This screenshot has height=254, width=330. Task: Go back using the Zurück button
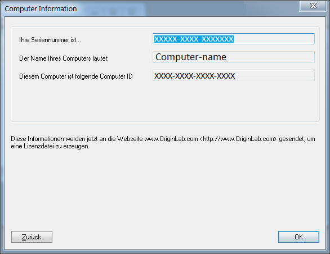click(x=32, y=237)
